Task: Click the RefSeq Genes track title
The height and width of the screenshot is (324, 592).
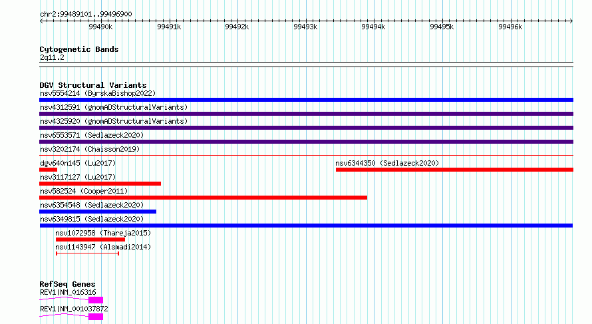Action: point(67,284)
